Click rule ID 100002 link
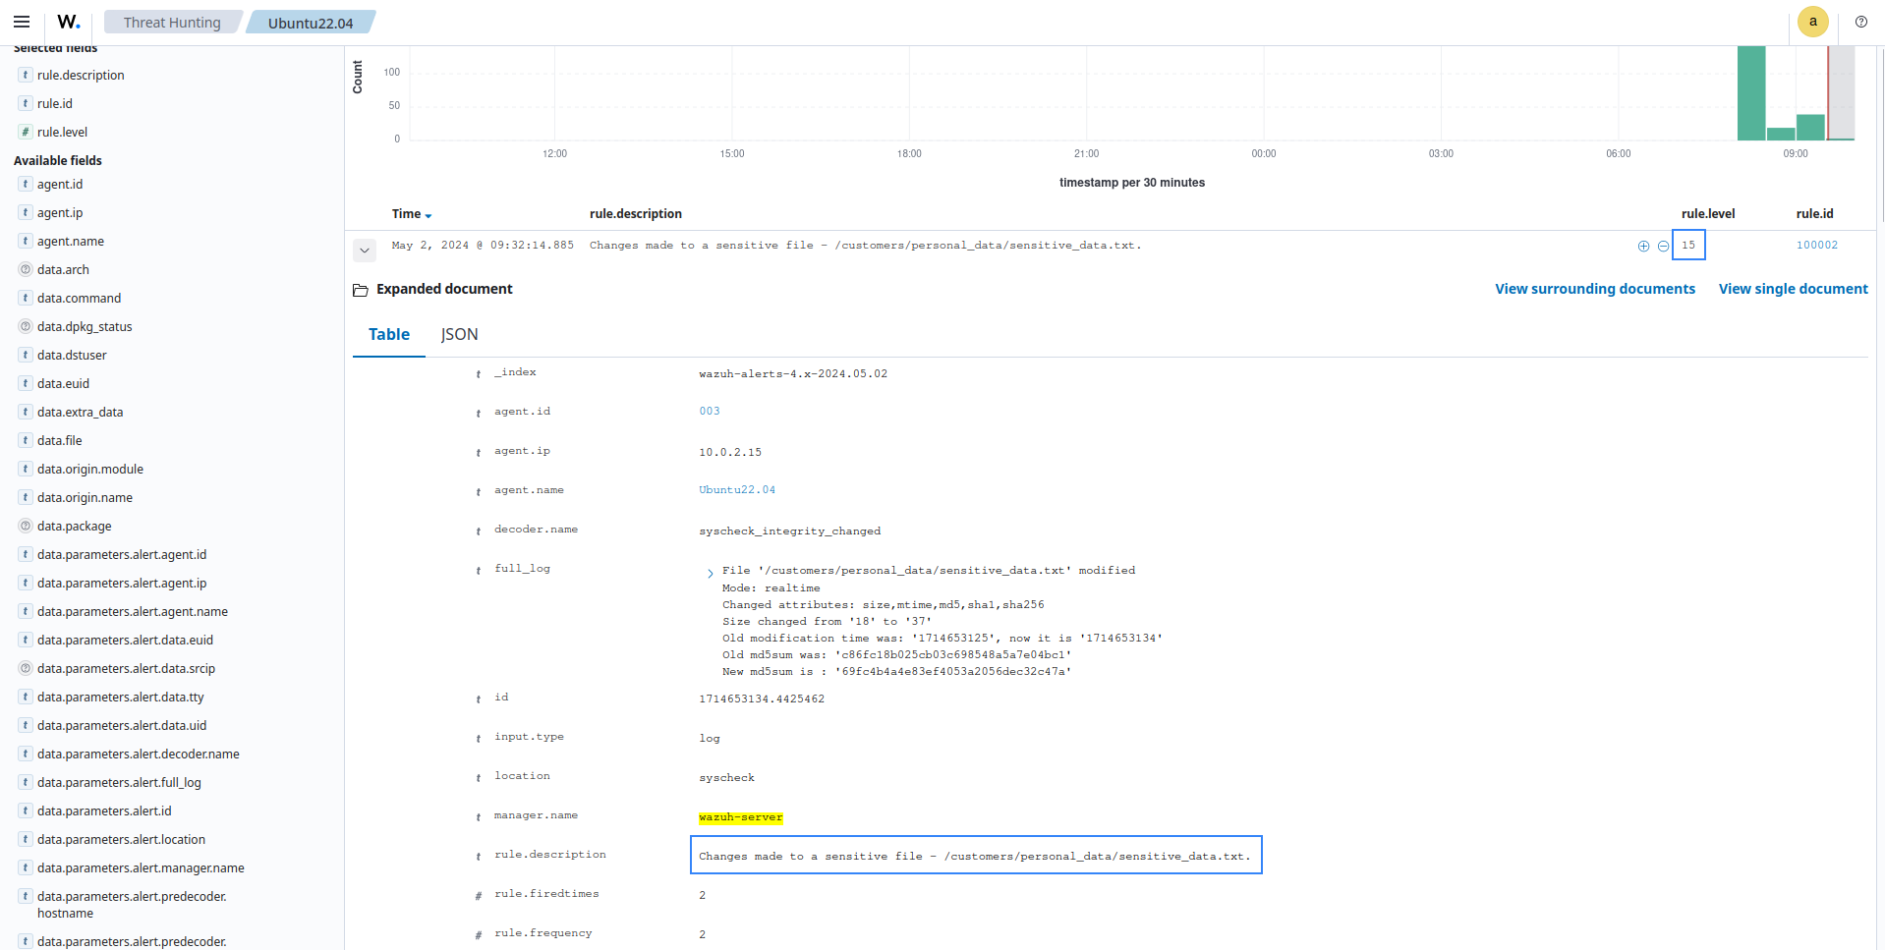Screen dimensions: 1885x950 [x=1816, y=246]
